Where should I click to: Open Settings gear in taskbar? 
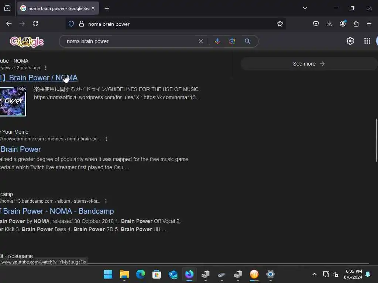click(x=271, y=274)
